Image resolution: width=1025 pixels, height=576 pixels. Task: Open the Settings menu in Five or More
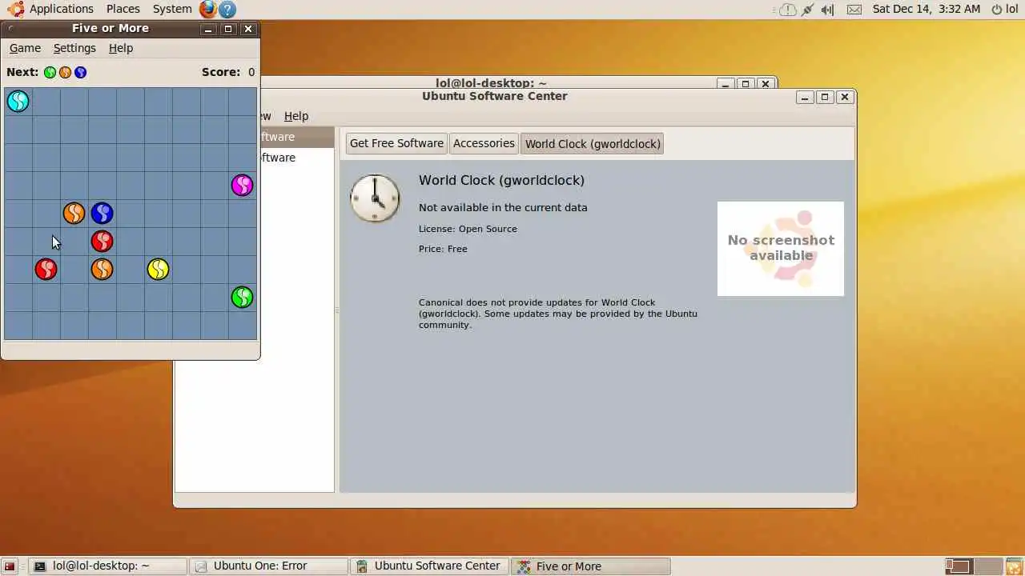coord(74,48)
